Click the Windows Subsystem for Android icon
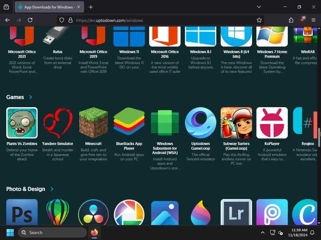The width and height of the screenshot is (321, 240). (x=165, y=122)
